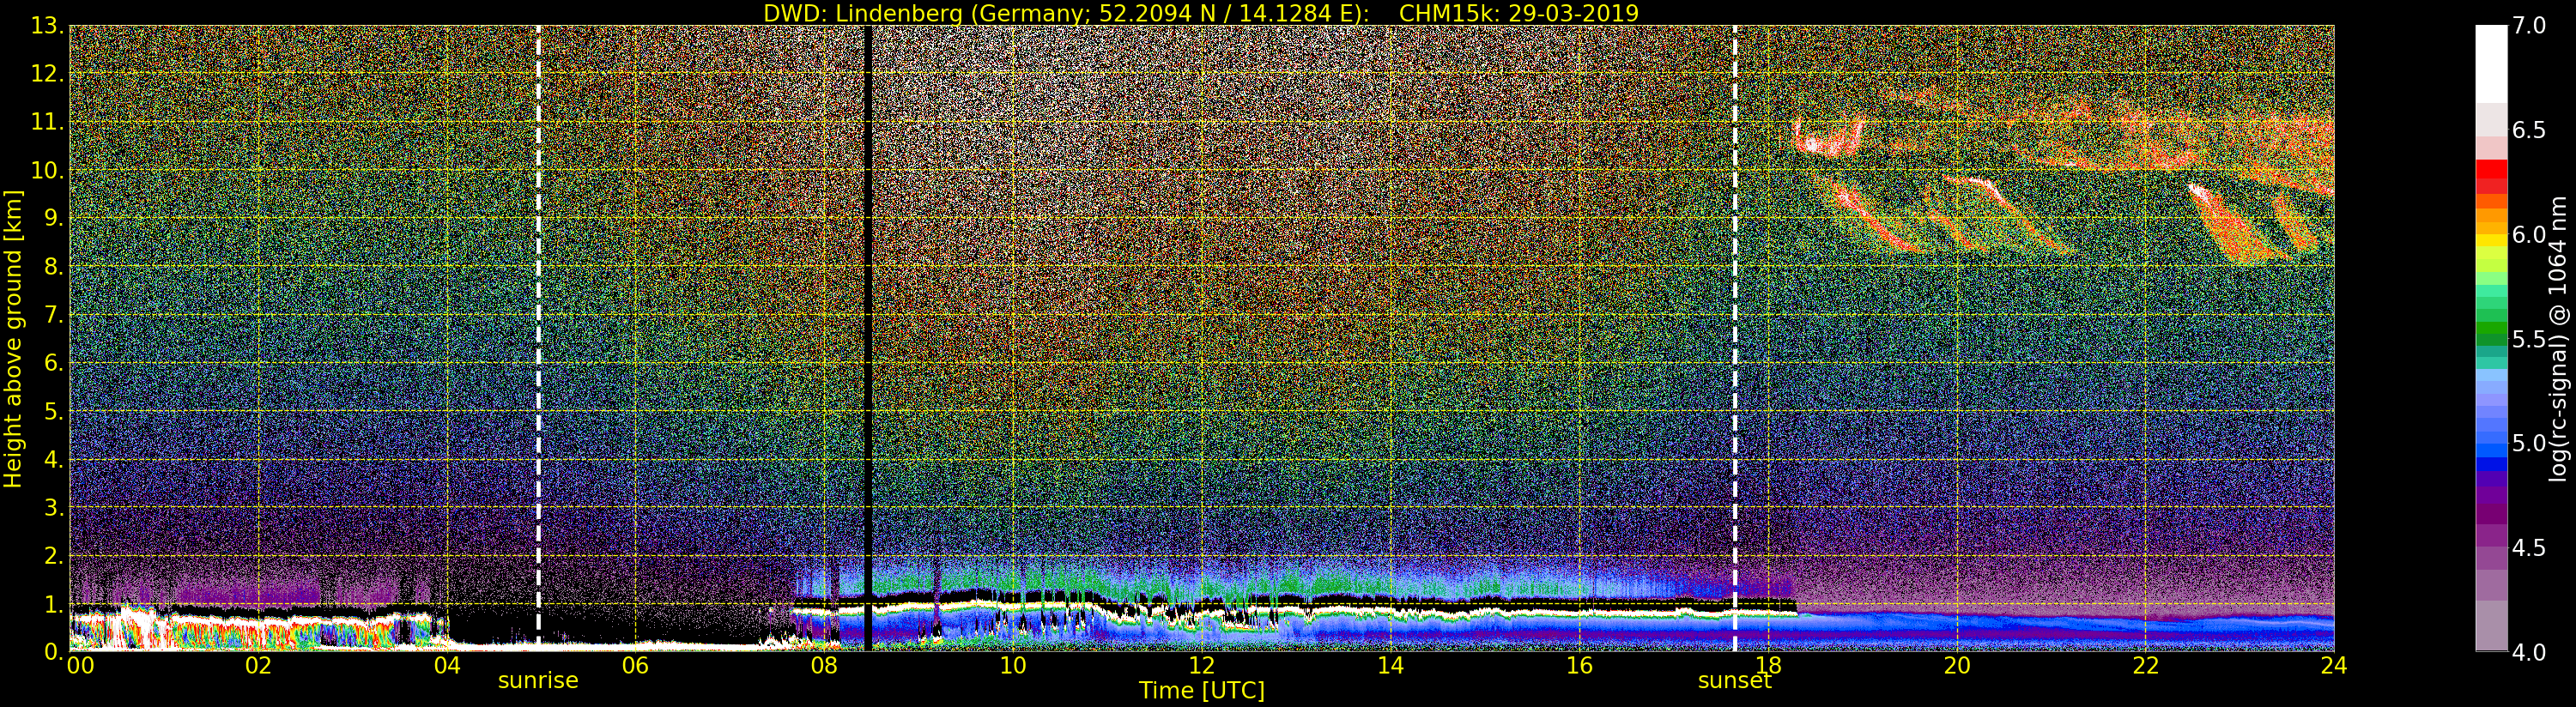This screenshot has height=707, width=2576.
Task: Click the height tick label '2.'
Action: tap(54, 556)
